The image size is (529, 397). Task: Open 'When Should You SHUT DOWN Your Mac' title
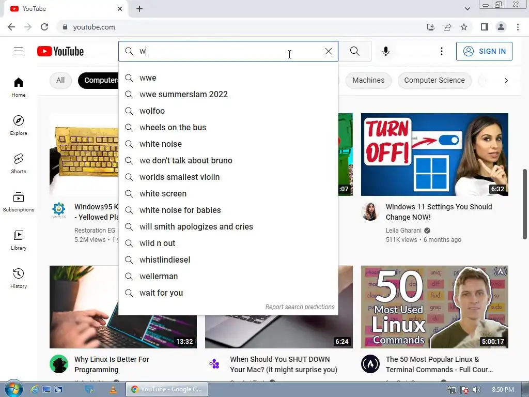[x=284, y=364]
